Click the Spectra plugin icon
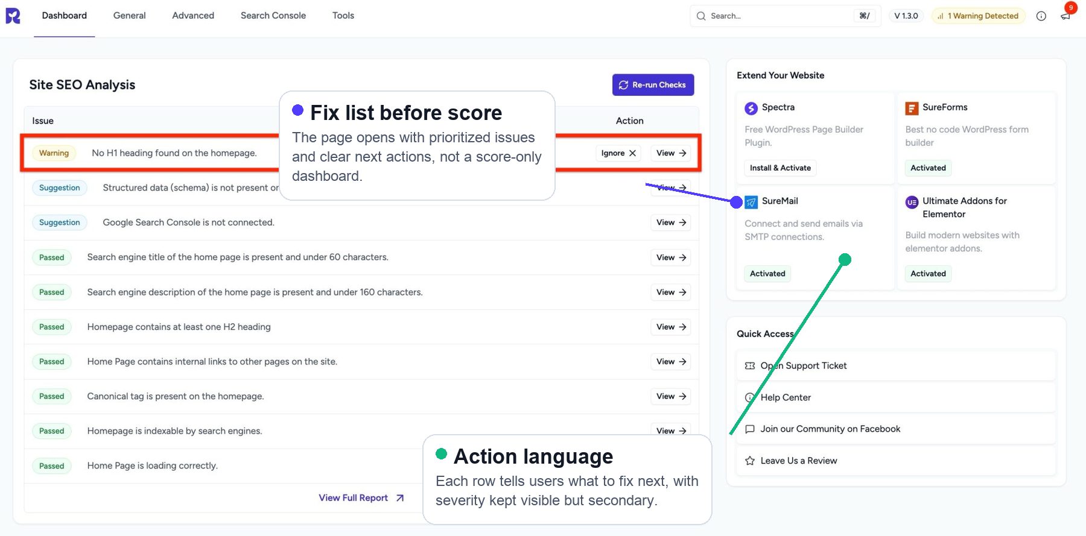The image size is (1086, 536). coord(751,109)
